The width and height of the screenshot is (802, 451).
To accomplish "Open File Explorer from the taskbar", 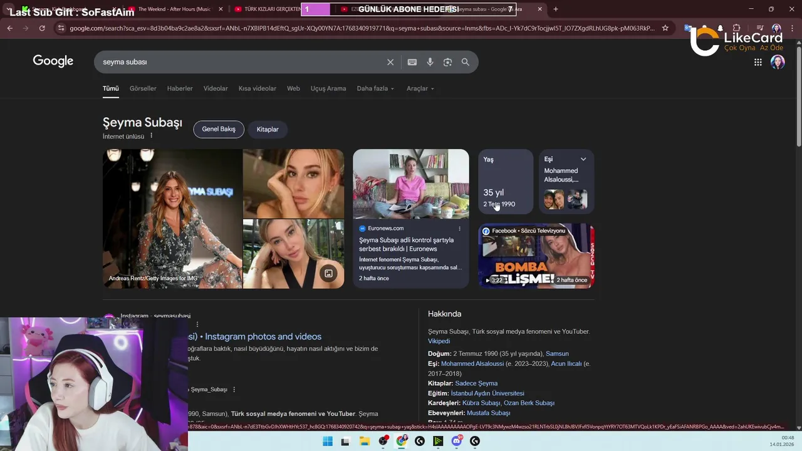I will [x=364, y=442].
